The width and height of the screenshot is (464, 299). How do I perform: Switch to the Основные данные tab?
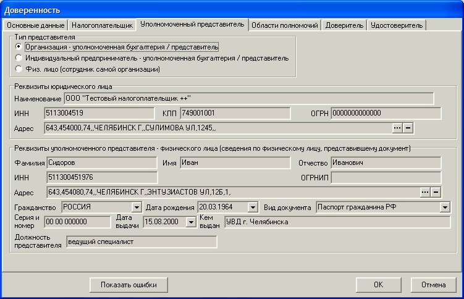(35, 25)
